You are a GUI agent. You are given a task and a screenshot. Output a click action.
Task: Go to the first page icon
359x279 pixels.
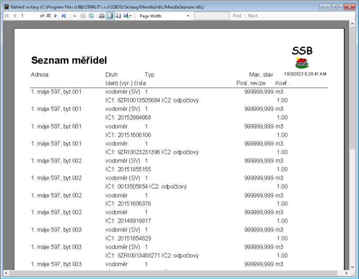[x=6, y=16]
